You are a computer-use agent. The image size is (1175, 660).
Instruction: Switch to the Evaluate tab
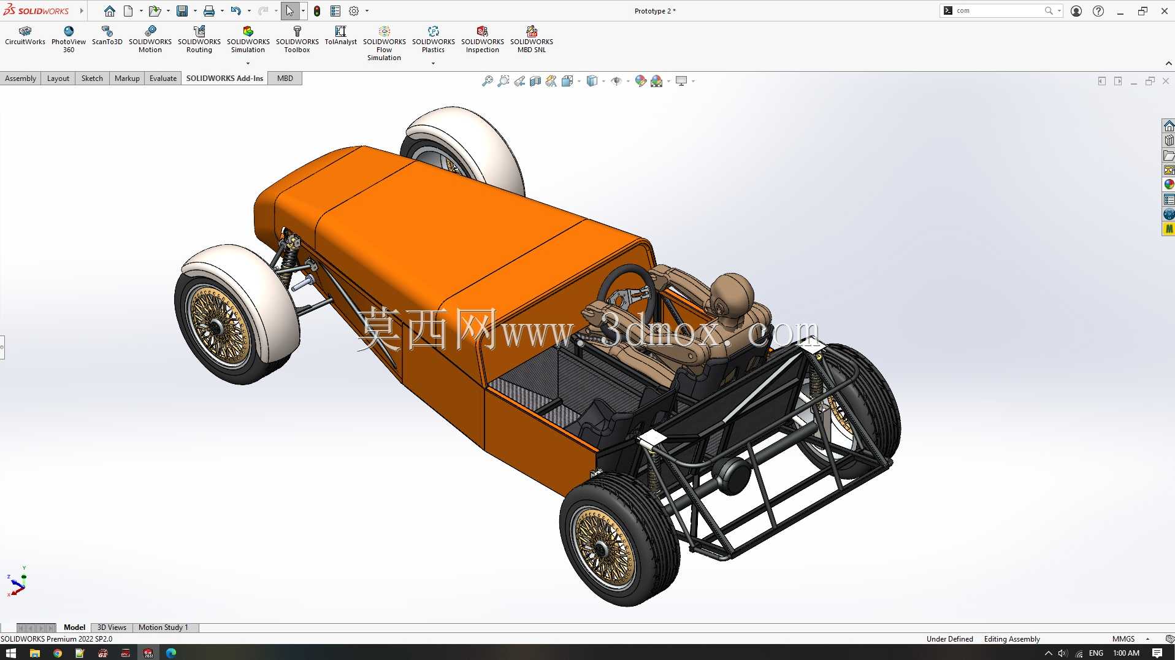pyautogui.click(x=163, y=79)
